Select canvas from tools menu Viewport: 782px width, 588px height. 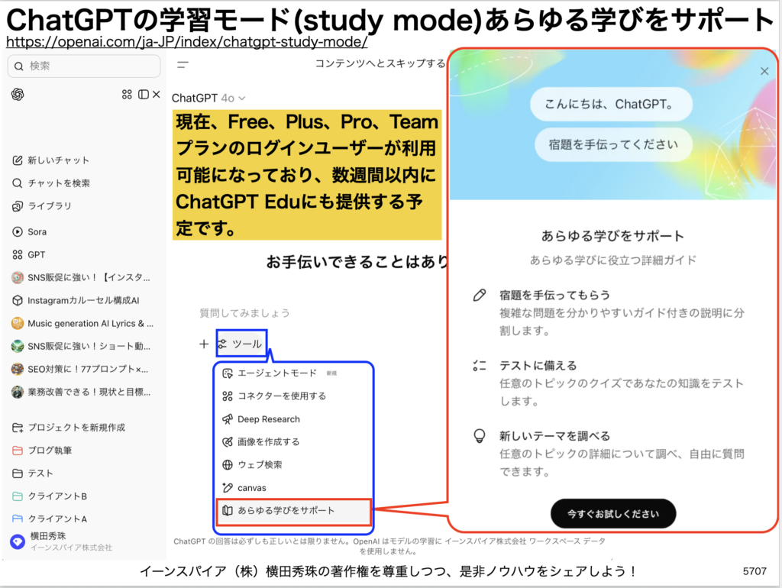click(244, 488)
